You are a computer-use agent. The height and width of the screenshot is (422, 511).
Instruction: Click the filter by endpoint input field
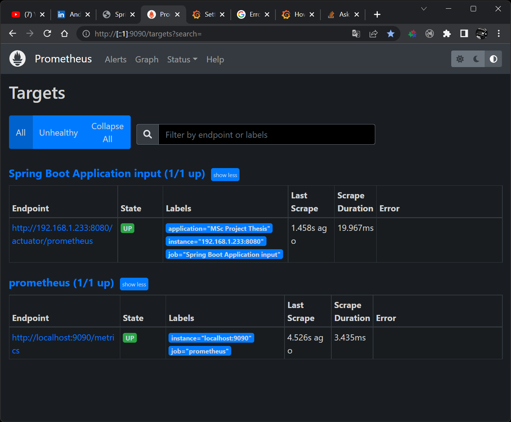point(266,134)
